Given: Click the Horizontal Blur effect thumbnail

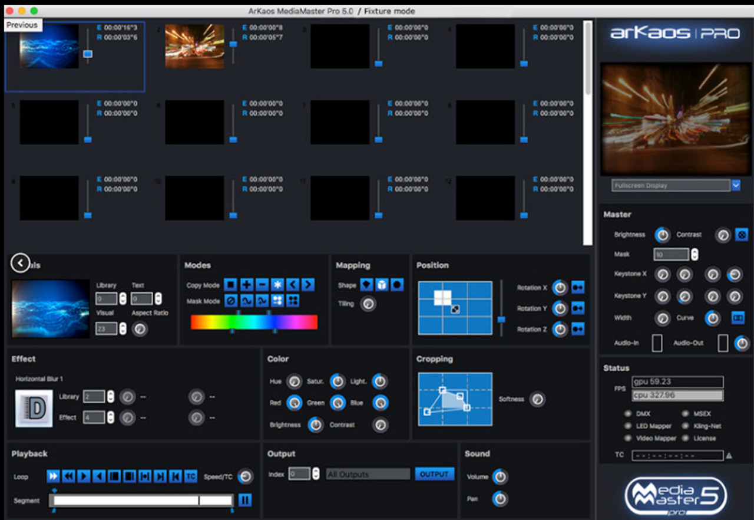Looking at the screenshot, I should pyautogui.click(x=34, y=408).
